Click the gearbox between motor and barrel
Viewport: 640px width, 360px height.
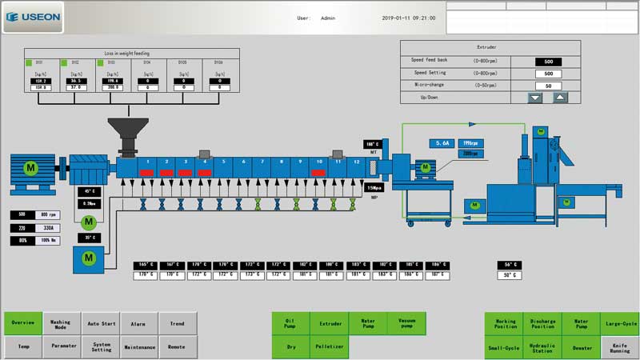[x=89, y=169]
